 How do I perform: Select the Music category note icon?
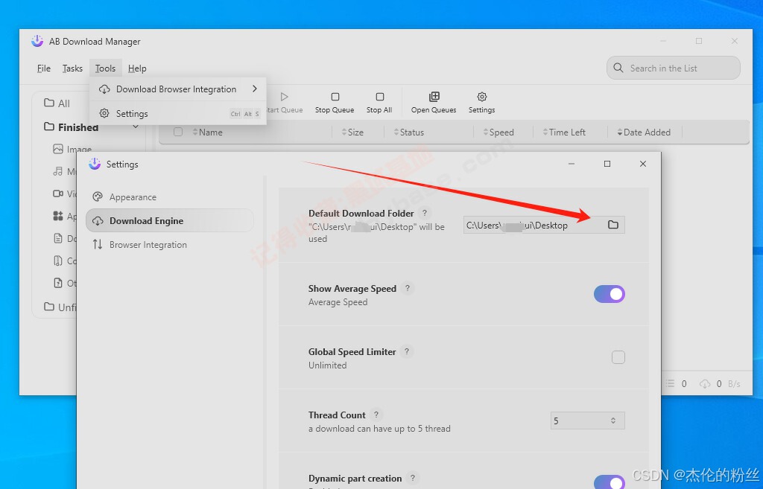coord(58,171)
